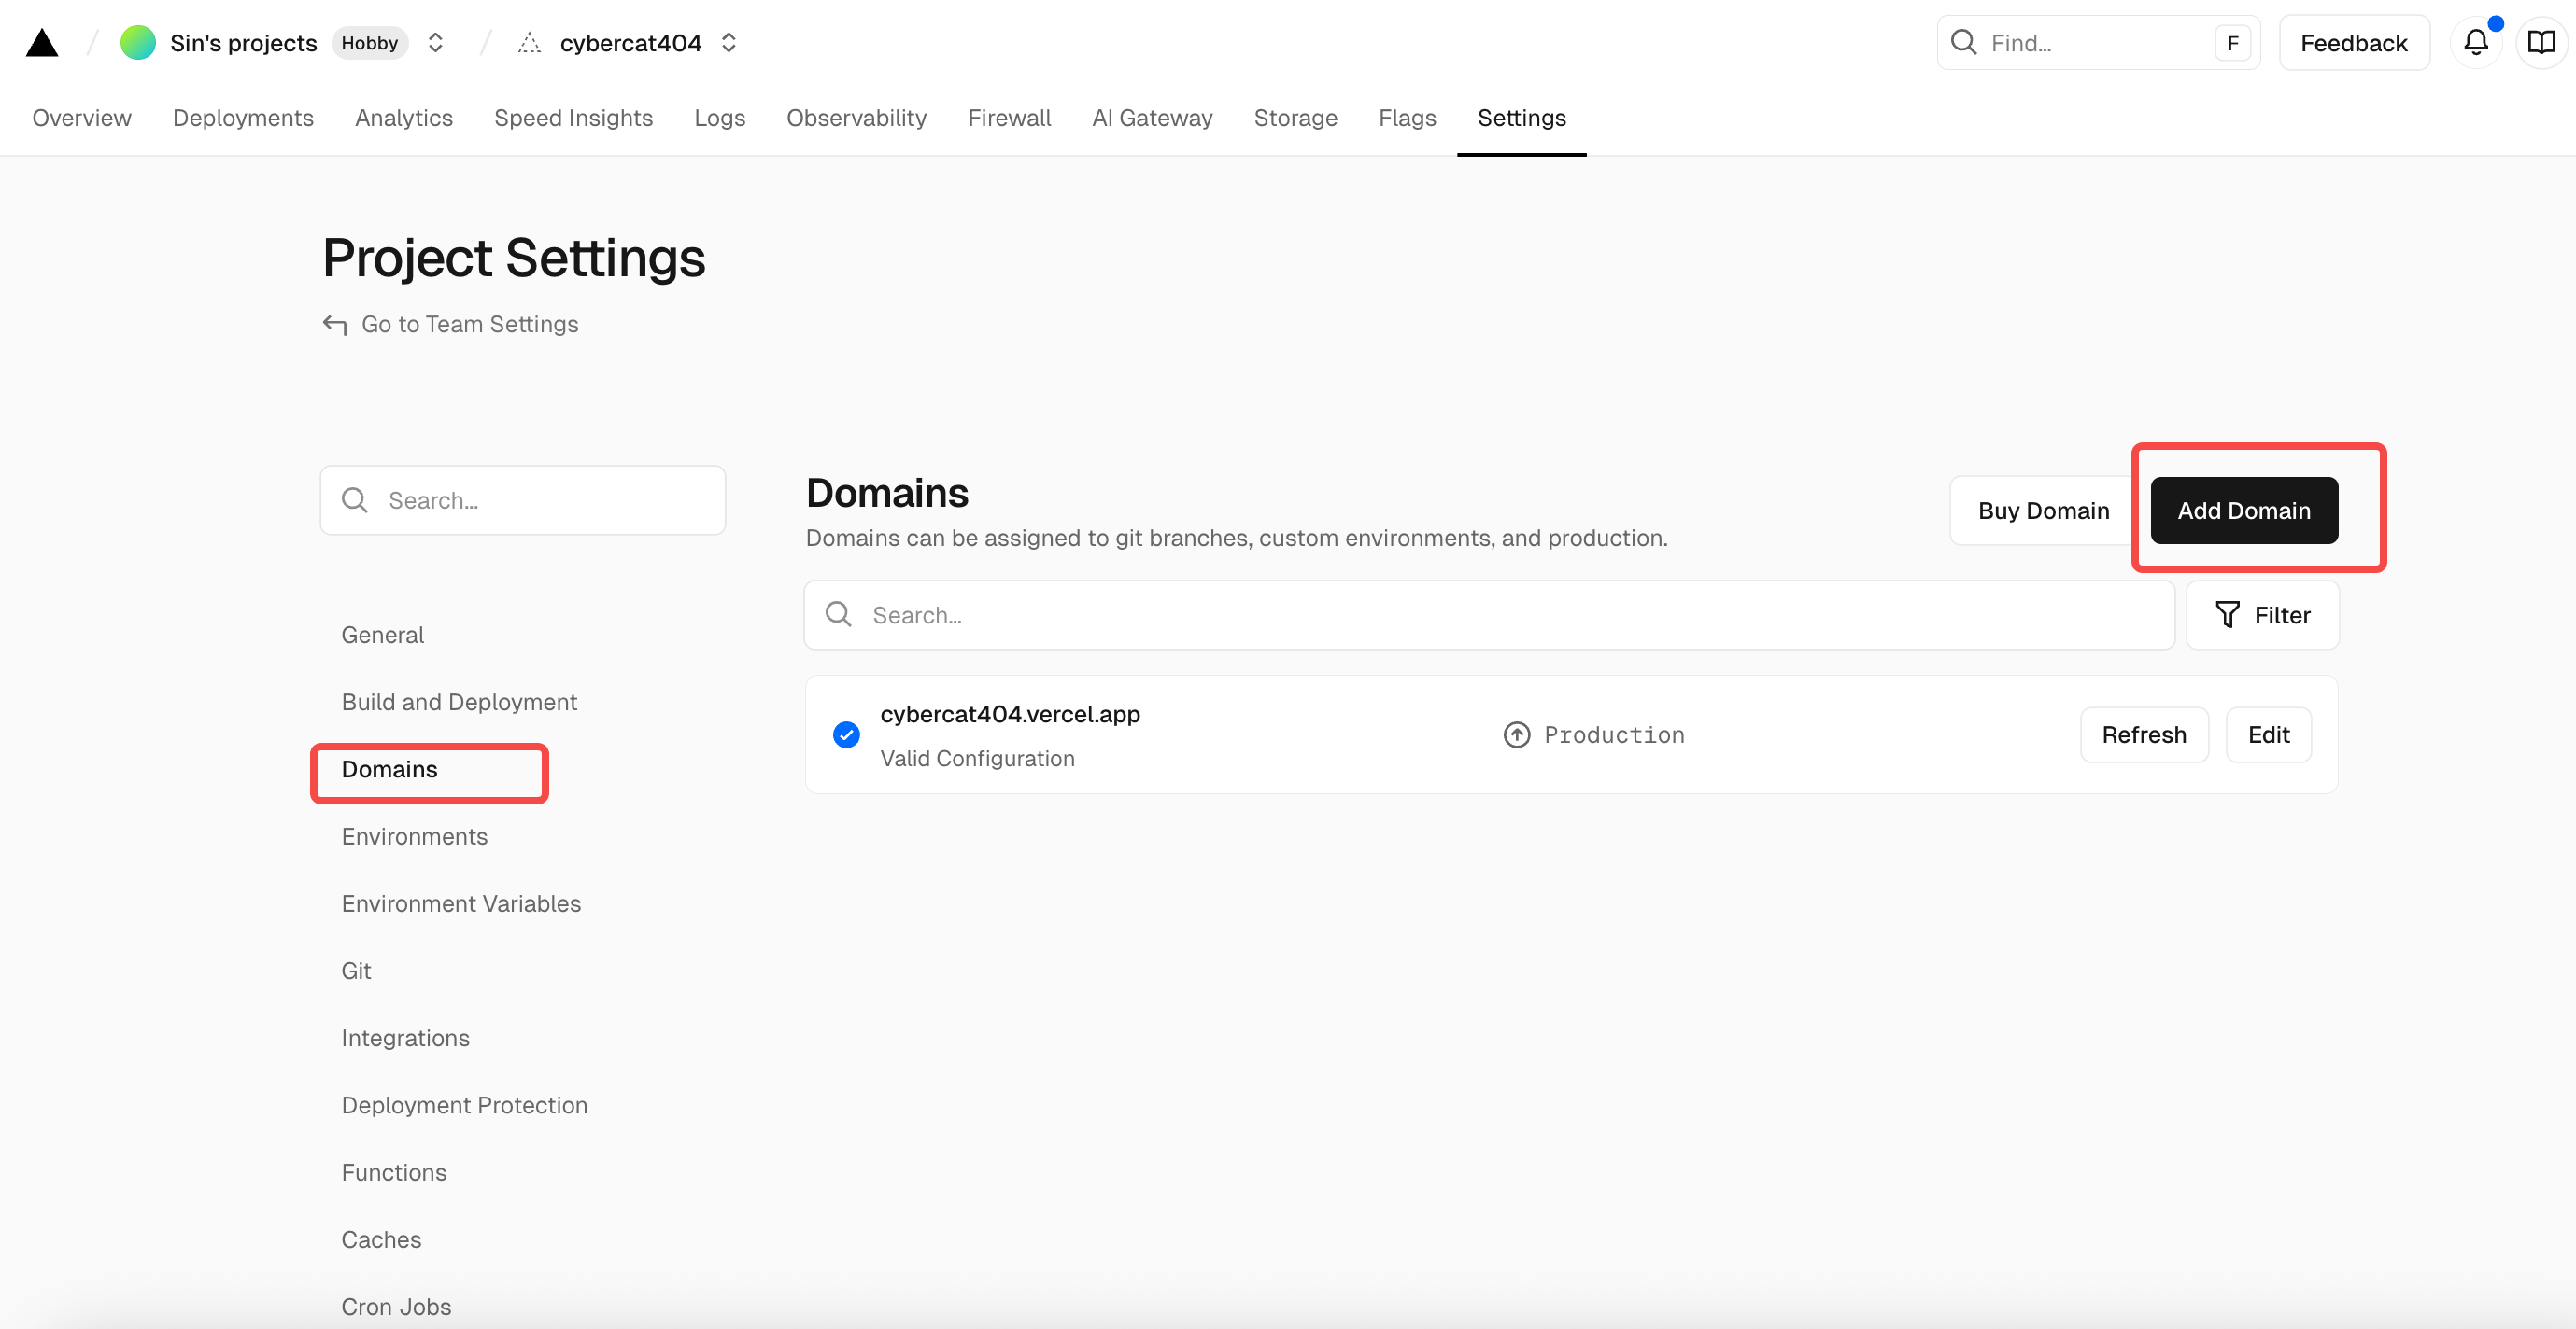Open the Analytics tab
2576x1329 pixels.
(x=404, y=118)
